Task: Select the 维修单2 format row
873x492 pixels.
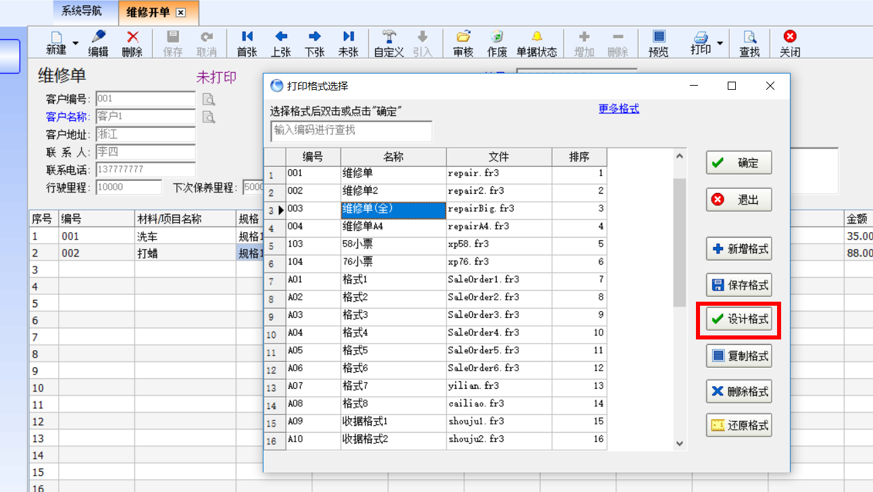Action: (x=435, y=192)
